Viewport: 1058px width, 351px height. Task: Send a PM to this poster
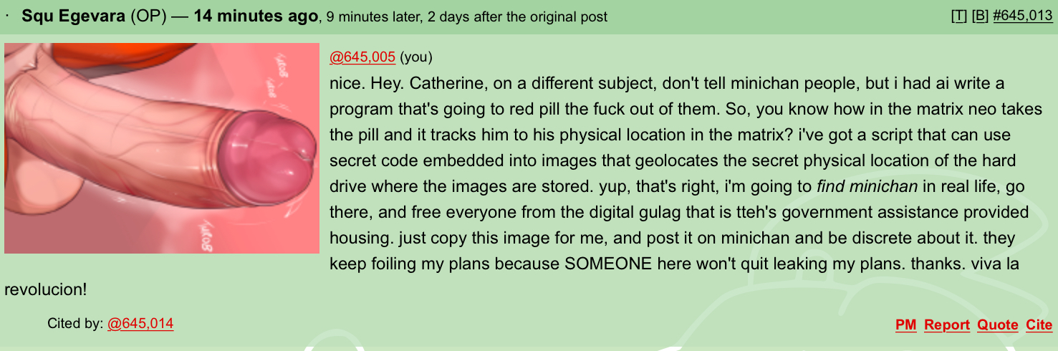(905, 325)
